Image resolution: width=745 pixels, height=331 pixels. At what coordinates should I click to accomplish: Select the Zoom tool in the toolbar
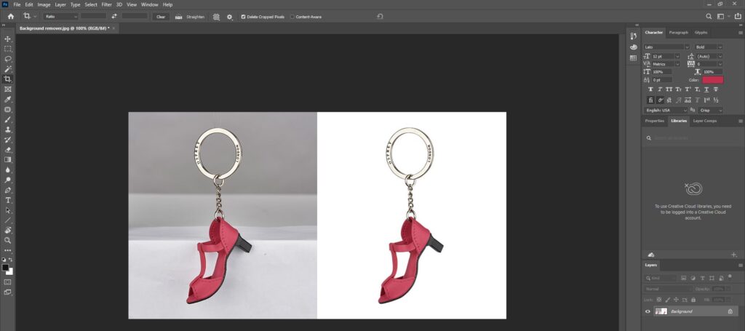pos(8,239)
